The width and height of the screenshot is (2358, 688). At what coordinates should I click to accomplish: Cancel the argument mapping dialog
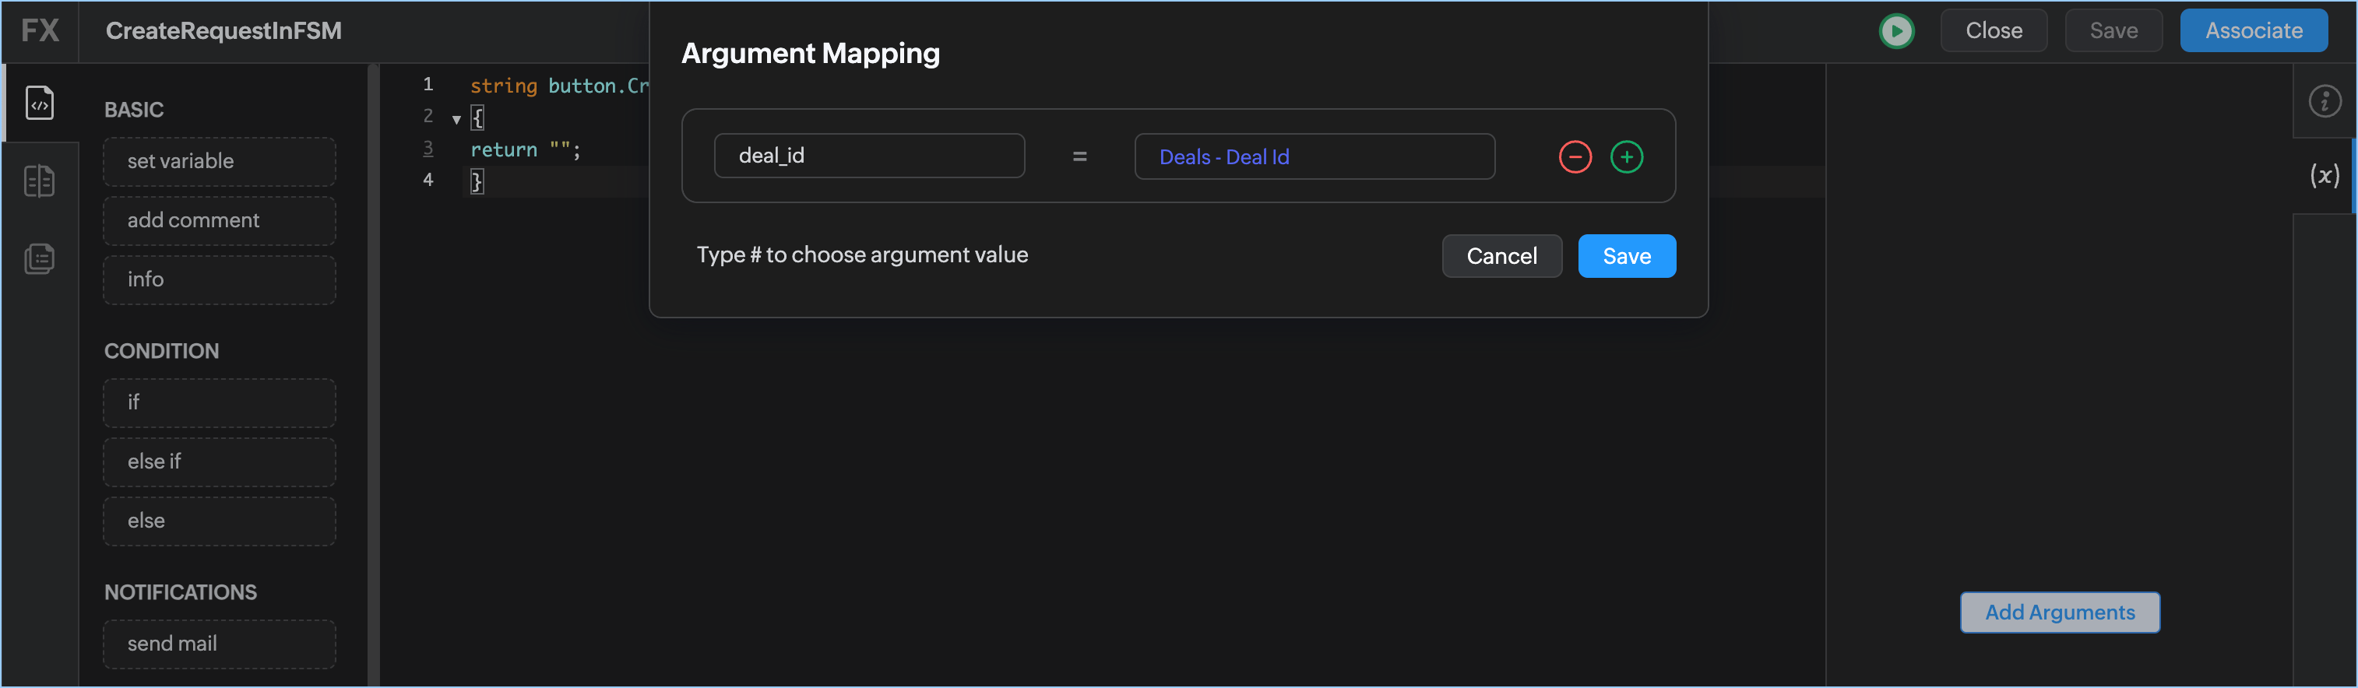coord(1501,256)
